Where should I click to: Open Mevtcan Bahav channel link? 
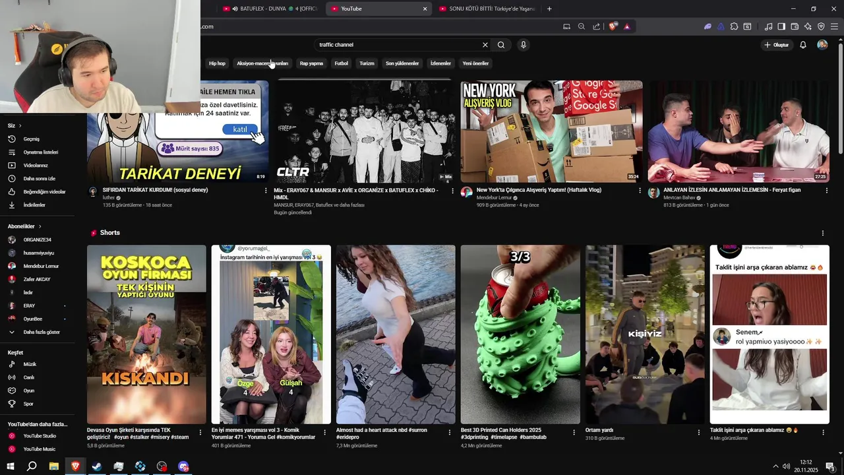click(x=679, y=198)
